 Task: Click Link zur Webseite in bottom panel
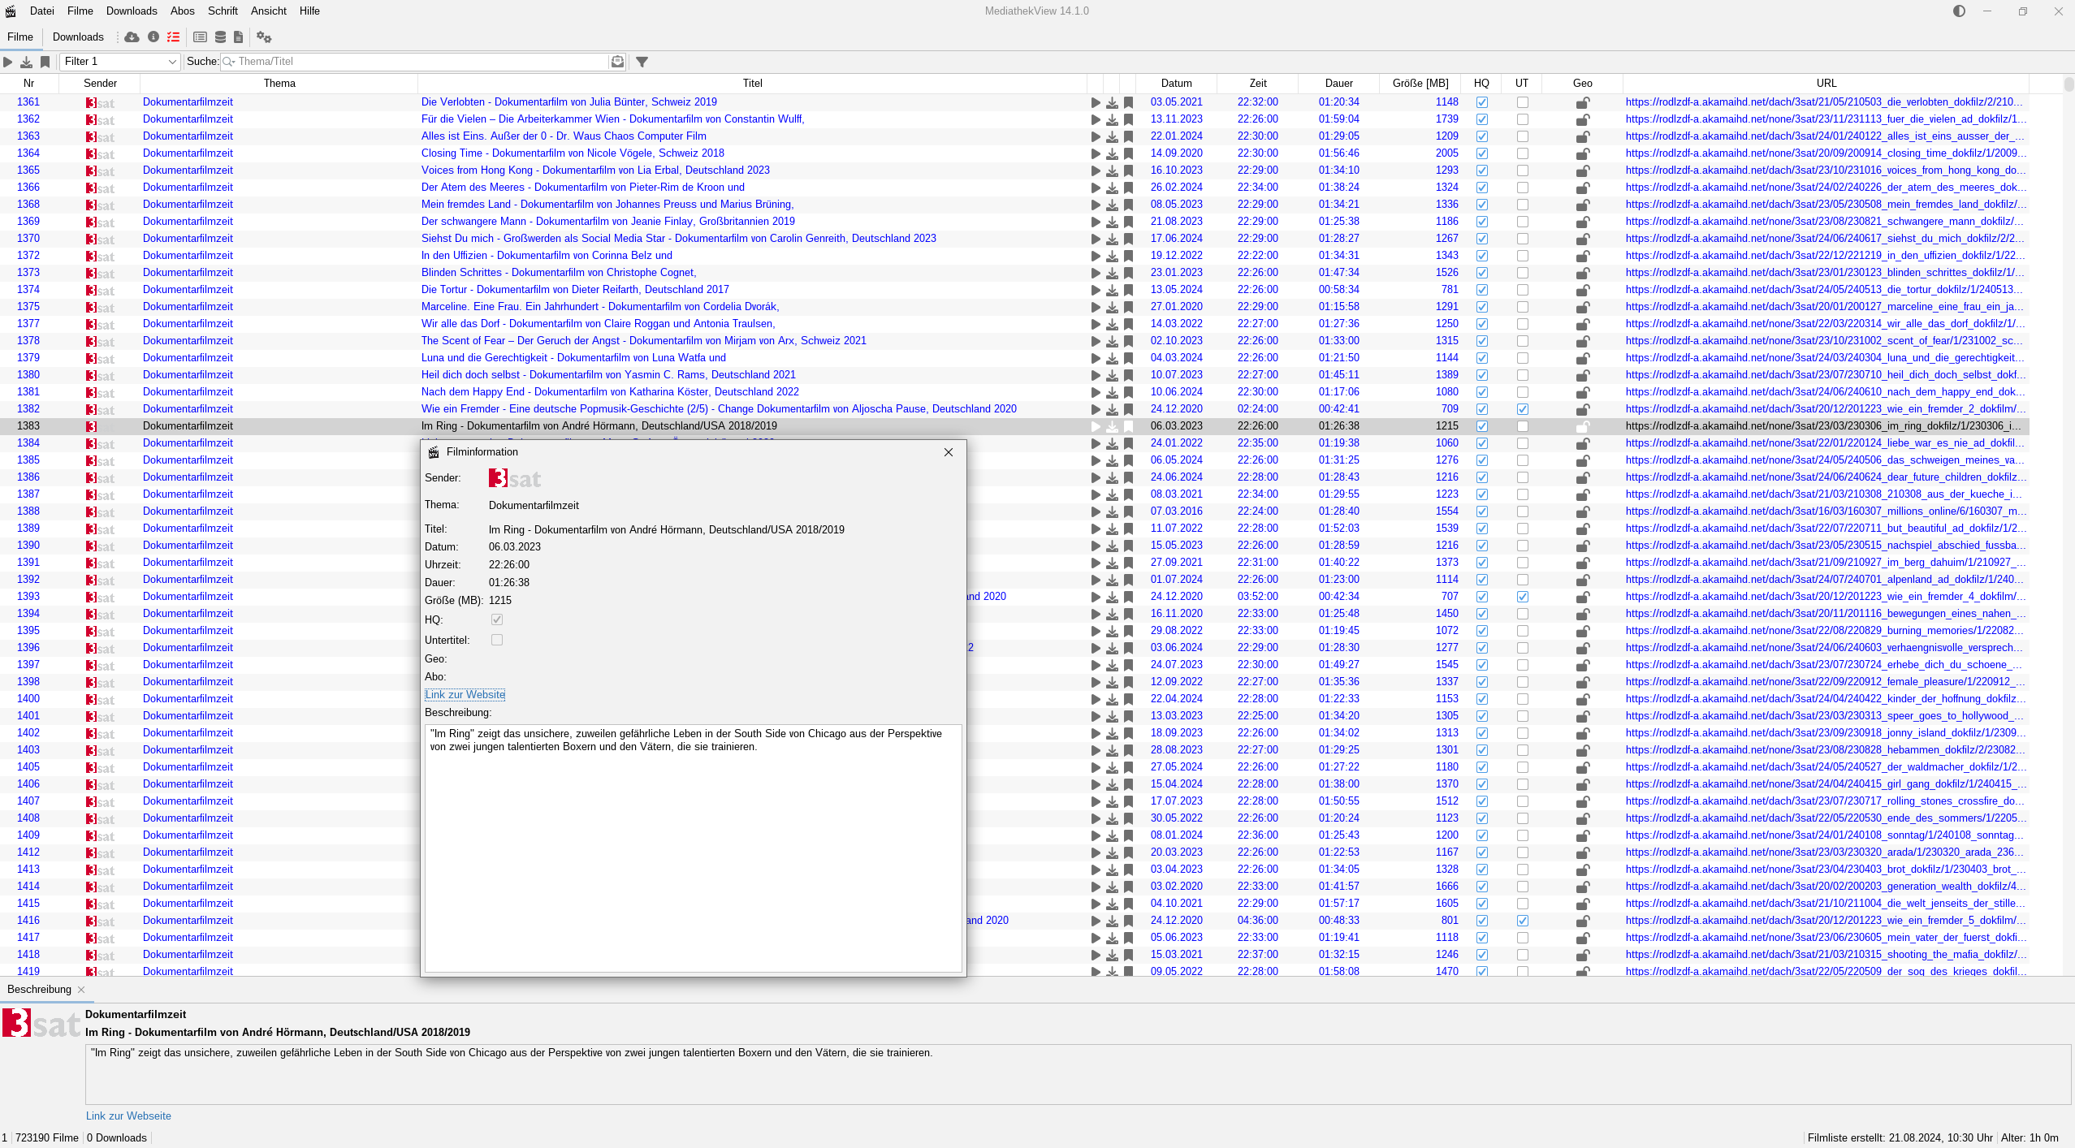(x=128, y=1116)
